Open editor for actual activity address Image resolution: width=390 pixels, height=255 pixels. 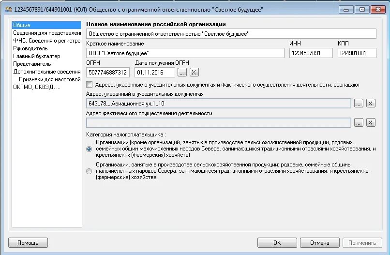tap(359, 122)
